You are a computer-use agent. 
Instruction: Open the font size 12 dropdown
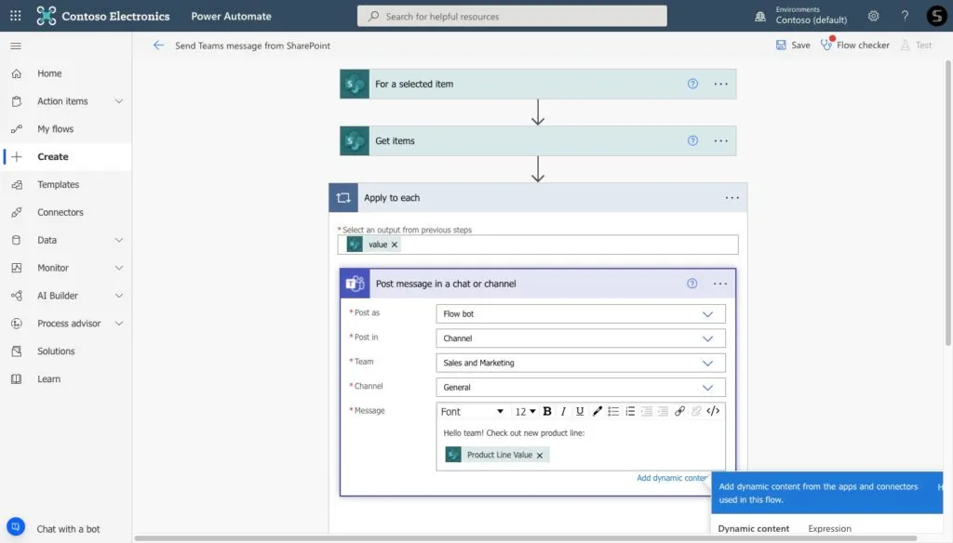pyautogui.click(x=525, y=411)
